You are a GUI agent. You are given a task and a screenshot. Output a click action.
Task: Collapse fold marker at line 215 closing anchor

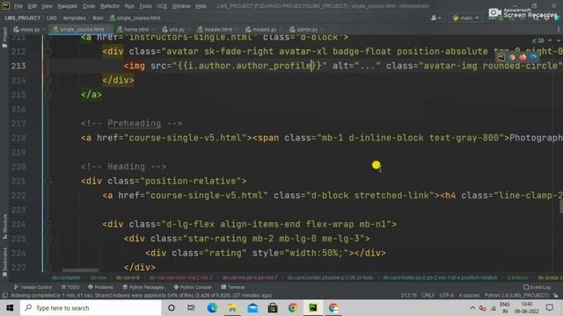click(x=48, y=95)
